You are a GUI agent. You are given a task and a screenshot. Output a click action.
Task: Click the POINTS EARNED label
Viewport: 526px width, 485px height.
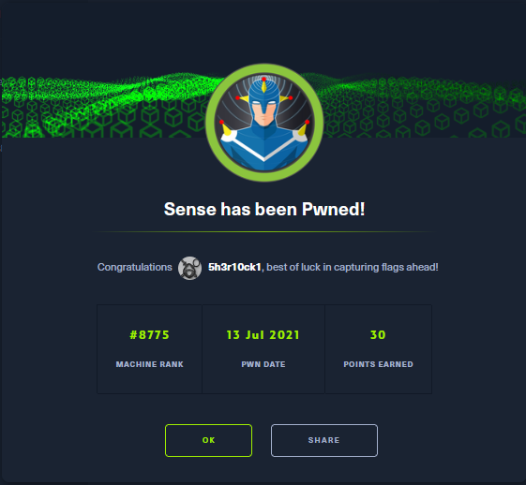click(378, 364)
